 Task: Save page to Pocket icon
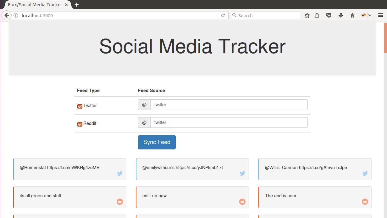(x=329, y=15)
